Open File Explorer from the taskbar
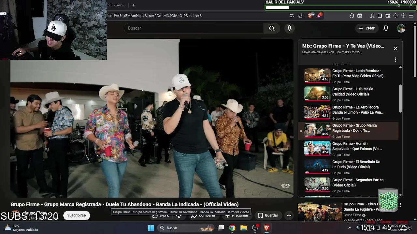 click(x=243, y=228)
